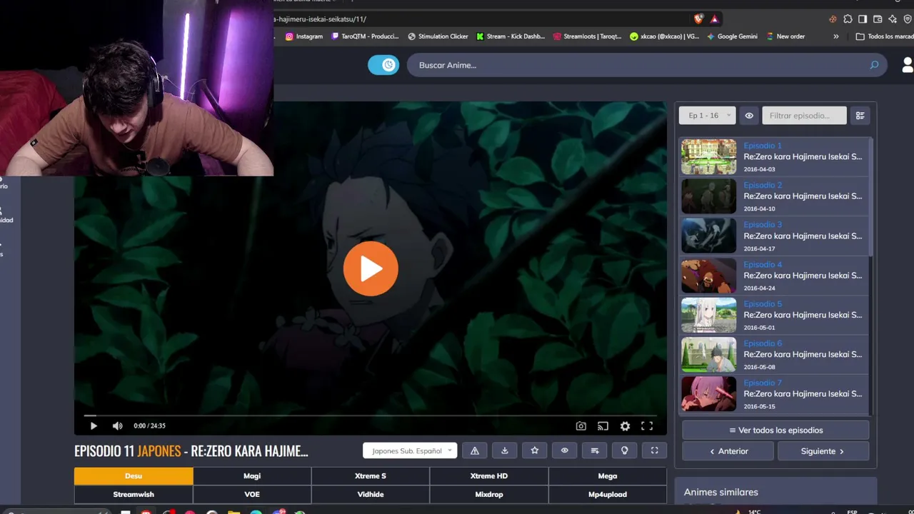Select the VOE server tab
This screenshot has width=914, height=514.
252,495
